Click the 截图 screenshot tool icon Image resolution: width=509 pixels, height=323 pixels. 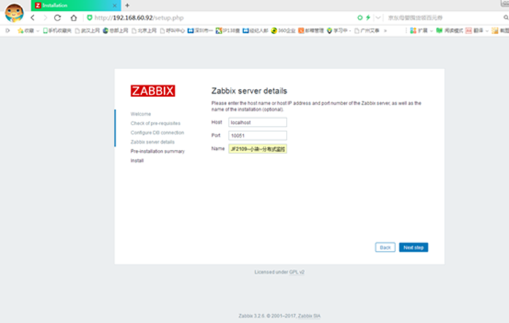click(x=500, y=31)
